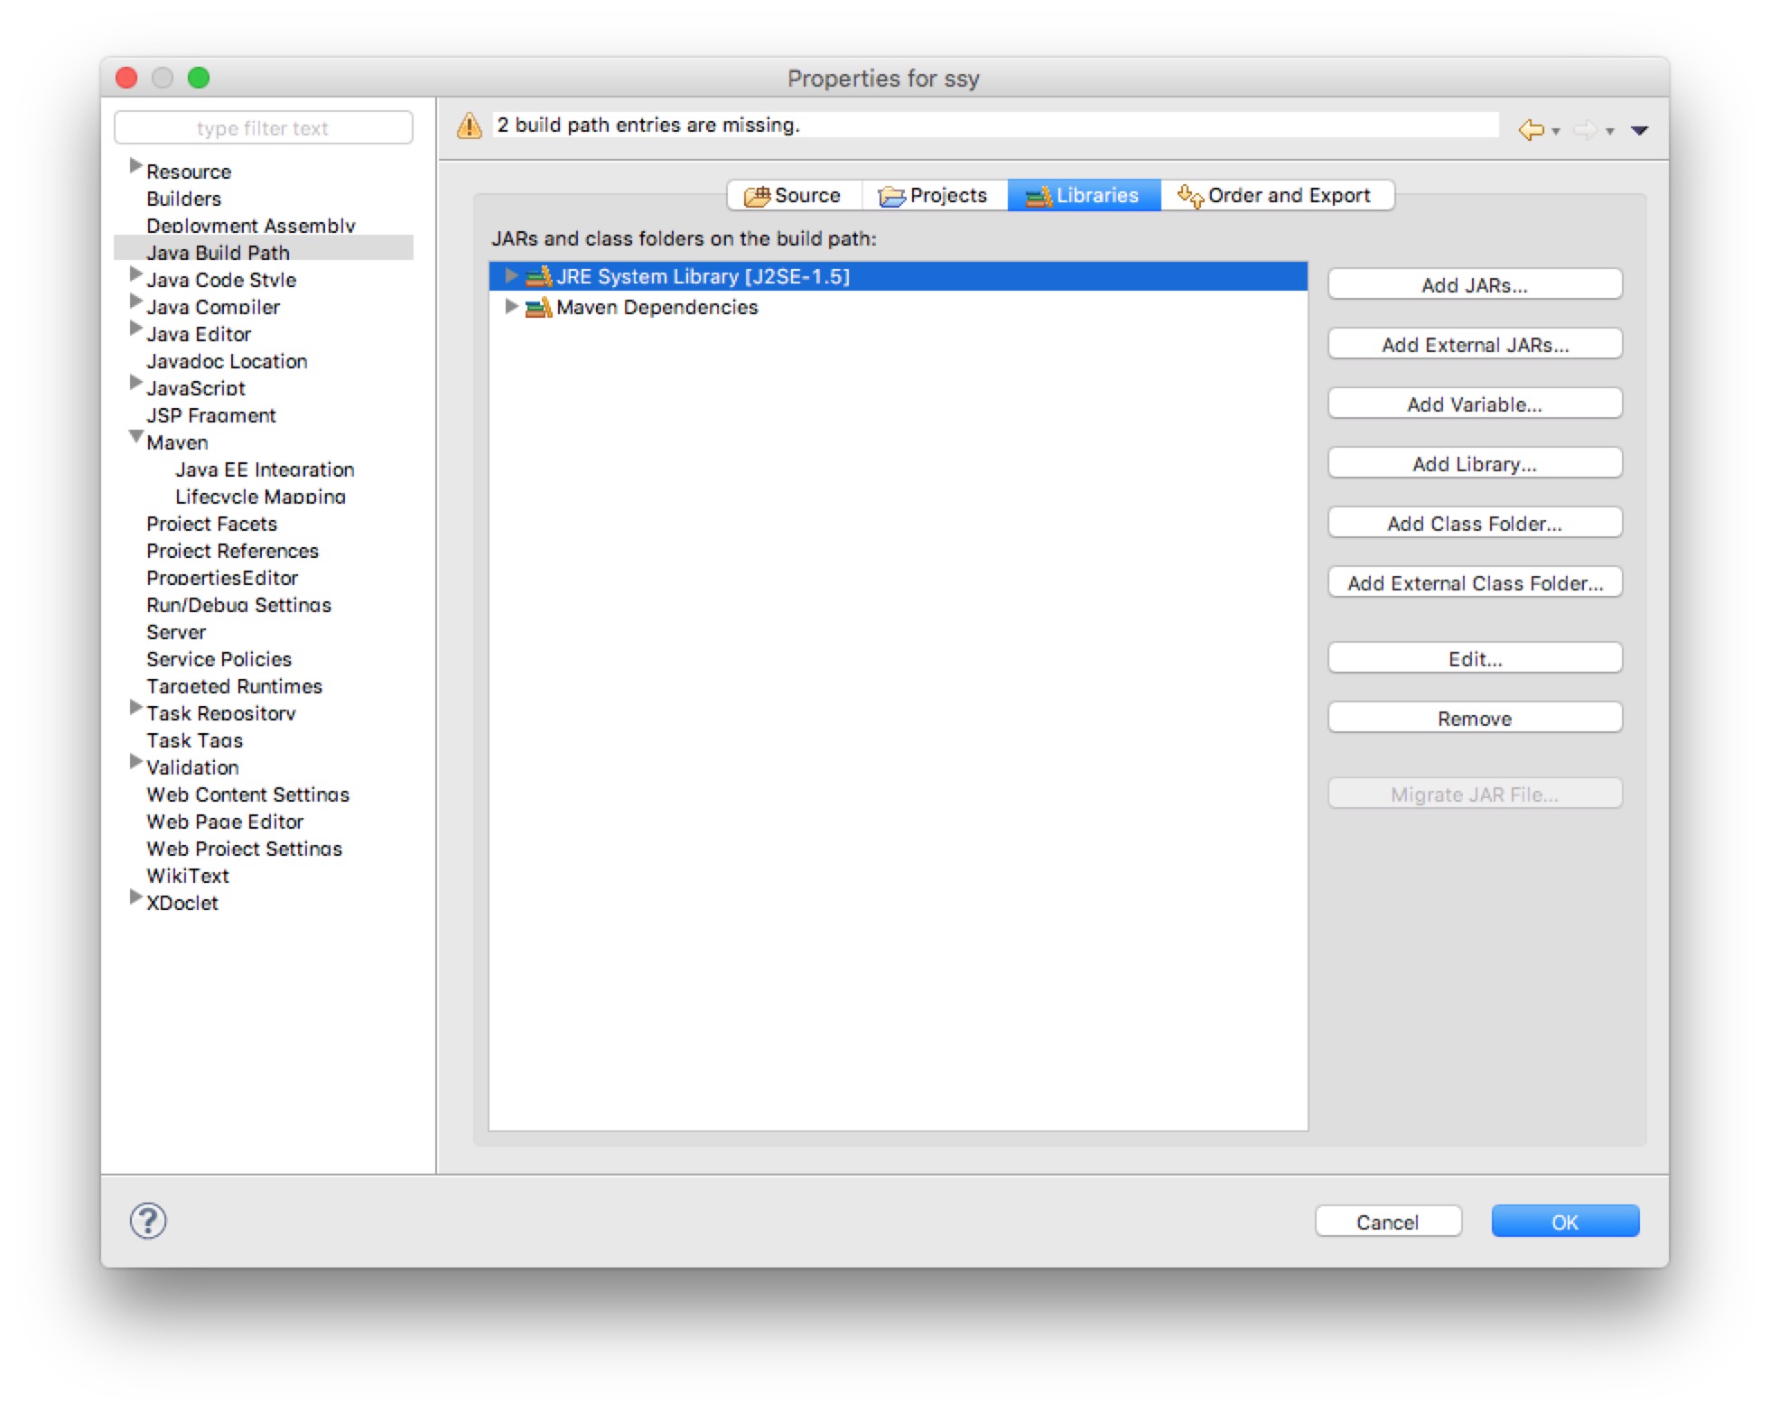Click the type filter text input field
The height and width of the screenshot is (1412, 1770).
tap(266, 128)
